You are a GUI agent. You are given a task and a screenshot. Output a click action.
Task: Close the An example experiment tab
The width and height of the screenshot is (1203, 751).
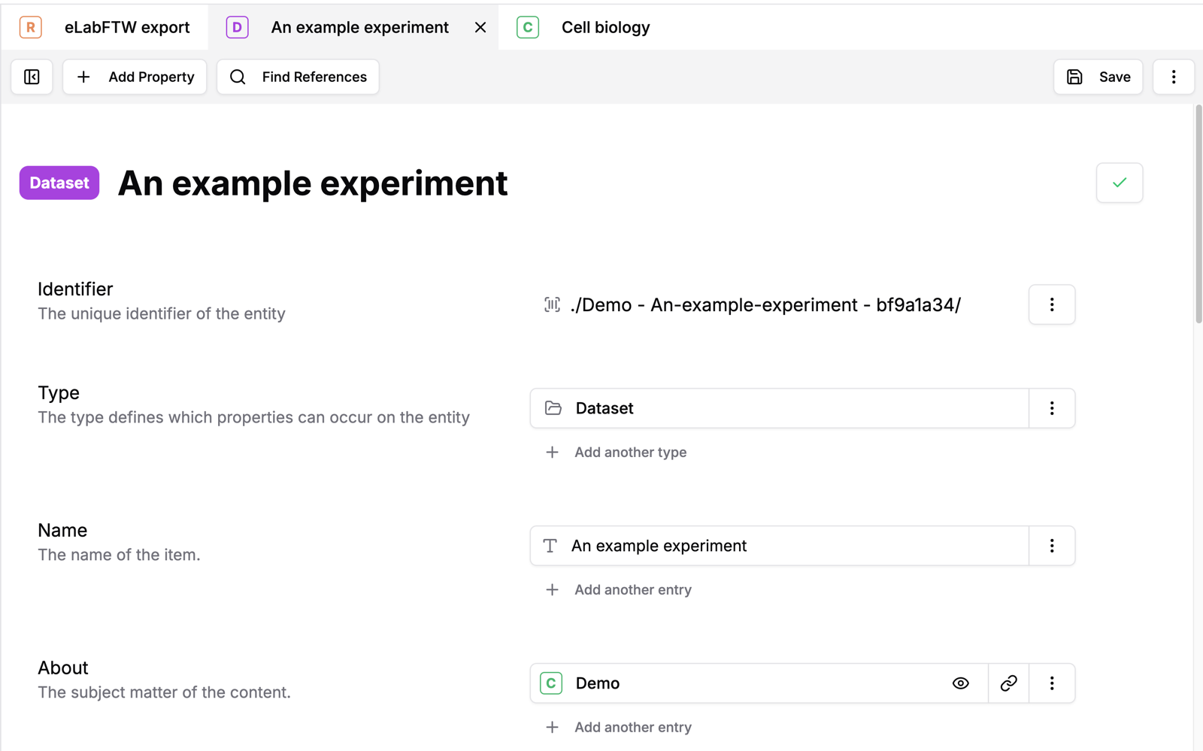point(480,28)
